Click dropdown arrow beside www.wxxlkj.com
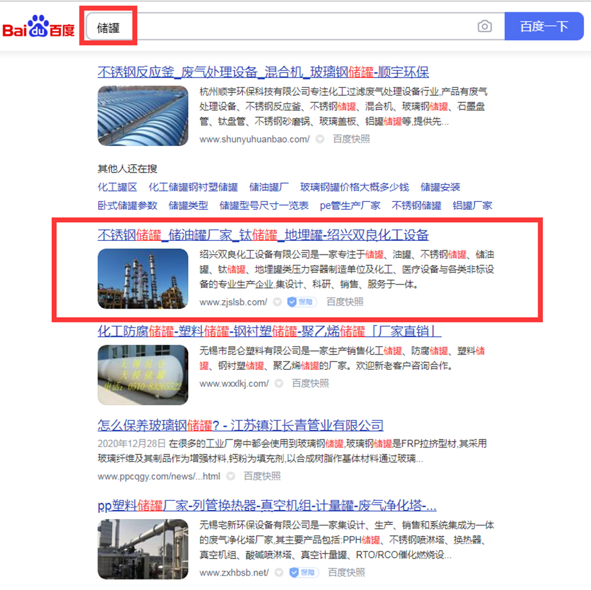This screenshot has height=590, width=591. click(x=279, y=384)
